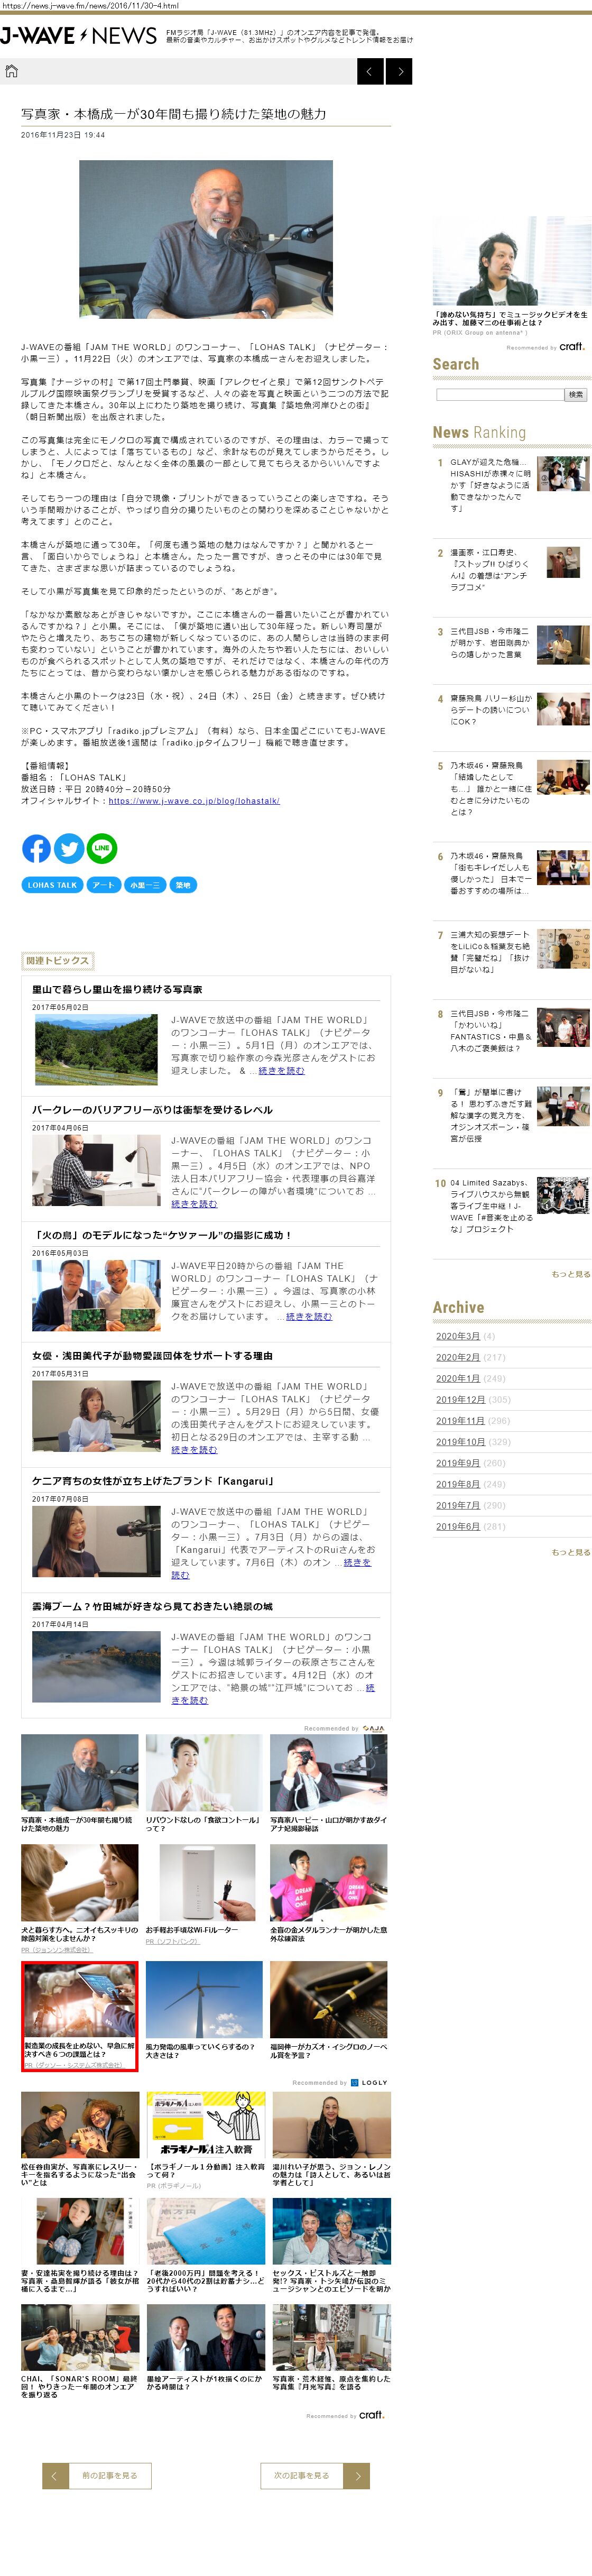Select the 築地 tag

coord(183,885)
